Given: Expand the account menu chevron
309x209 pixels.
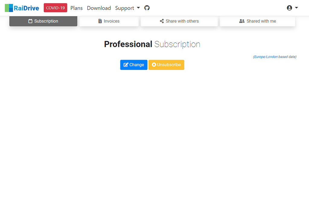Looking at the screenshot, I should click(296, 8).
